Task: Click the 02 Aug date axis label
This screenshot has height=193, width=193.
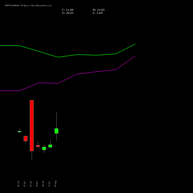Action: click(x=55, y=184)
